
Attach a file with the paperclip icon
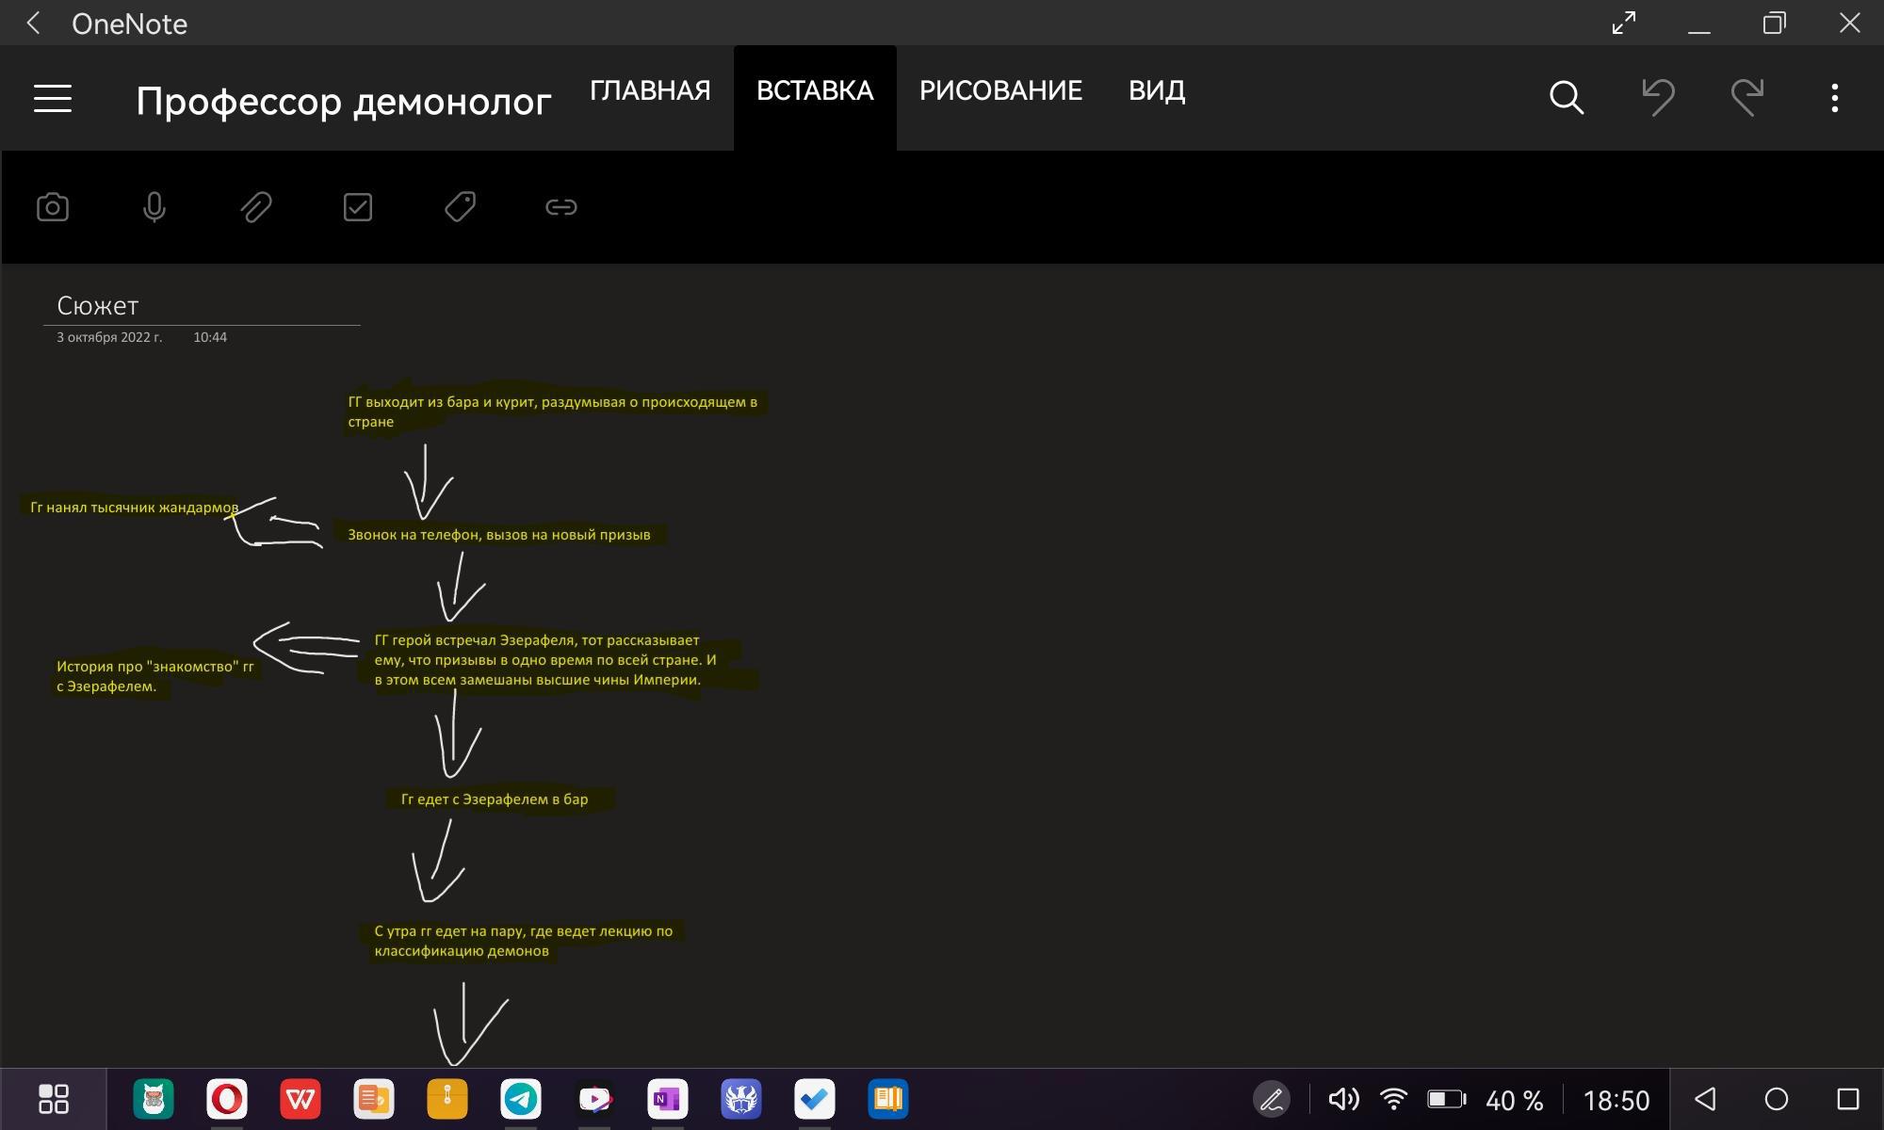(256, 207)
